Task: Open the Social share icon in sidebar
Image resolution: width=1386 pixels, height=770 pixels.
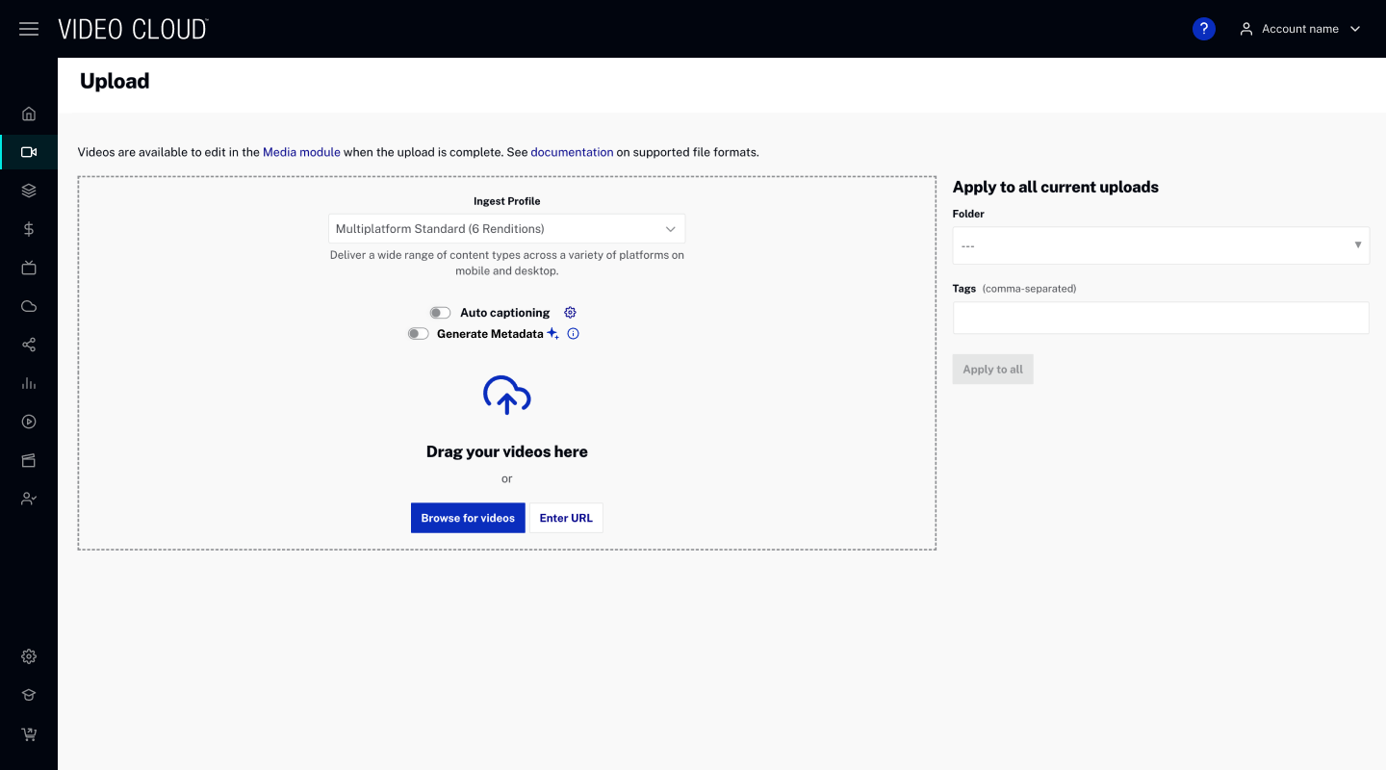Action: click(x=29, y=345)
